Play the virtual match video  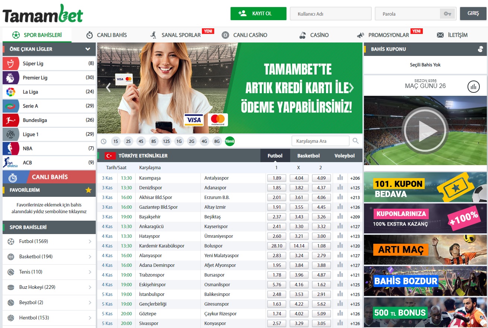point(426,131)
